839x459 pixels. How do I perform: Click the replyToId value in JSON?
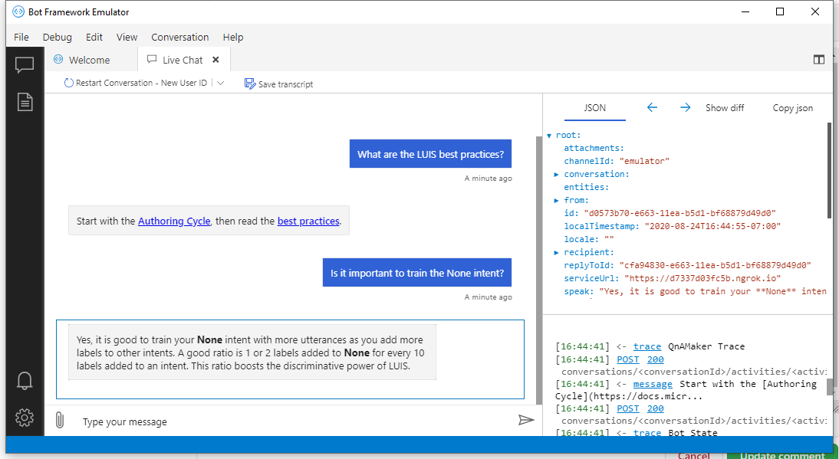click(716, 265)
